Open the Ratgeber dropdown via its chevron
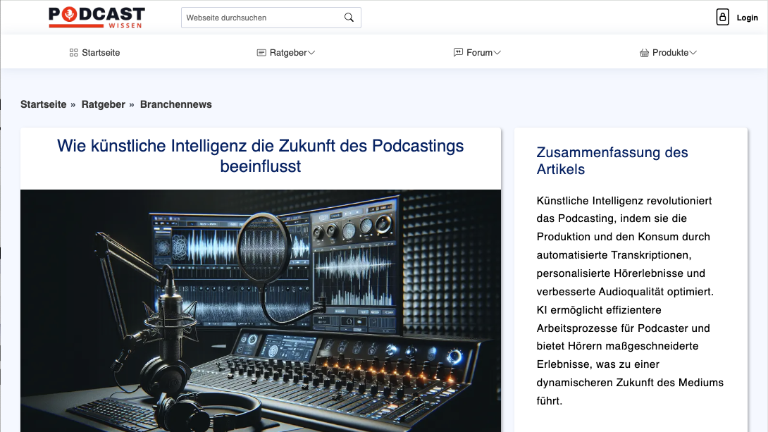768x432 pixels. (x=310, y=51)
